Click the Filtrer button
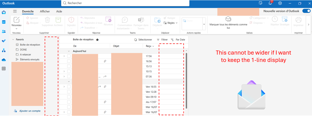 [162, 40]
